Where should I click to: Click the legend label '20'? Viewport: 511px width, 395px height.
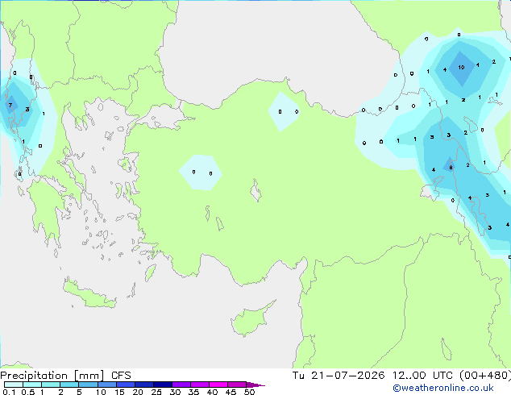[x=138, y=392]
